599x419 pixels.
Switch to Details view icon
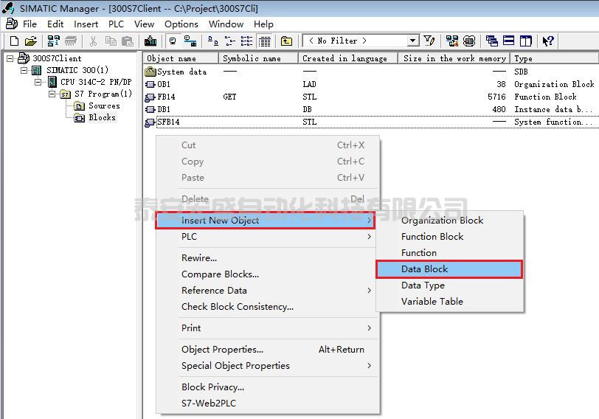[x=264, y=41]
